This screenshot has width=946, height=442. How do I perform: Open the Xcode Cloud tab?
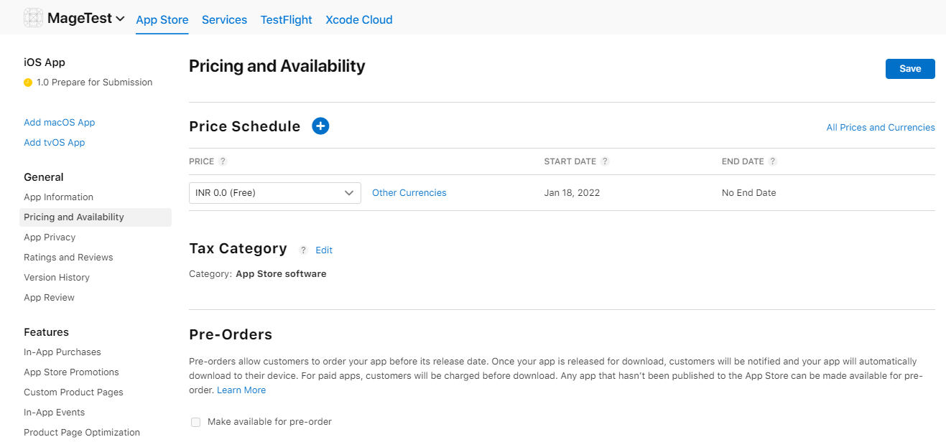point(358,19)
